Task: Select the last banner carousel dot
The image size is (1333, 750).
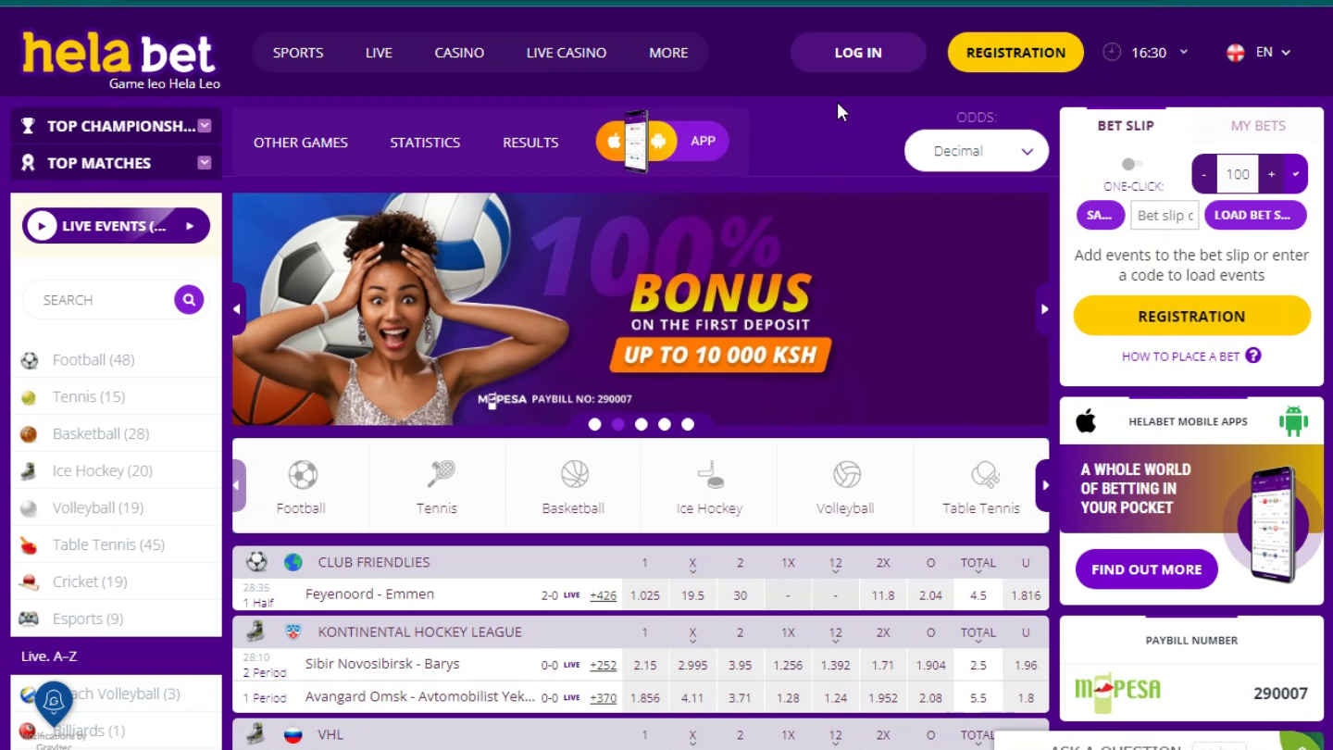Action: pos(688,424)
